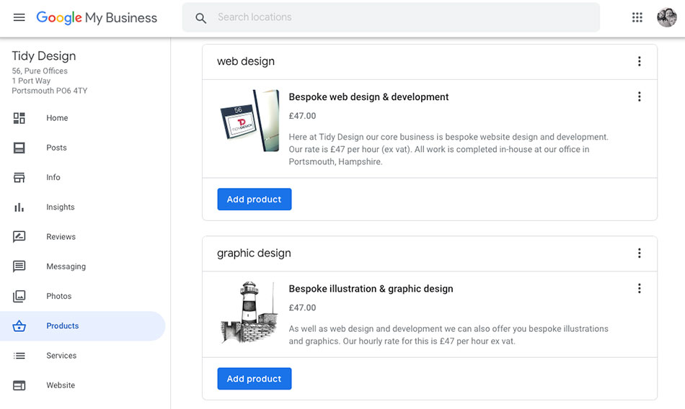Click the illustration £47.00 price
Image resolution: width=685 pixels, height=409 pixels.
click(x=302, y=307)
